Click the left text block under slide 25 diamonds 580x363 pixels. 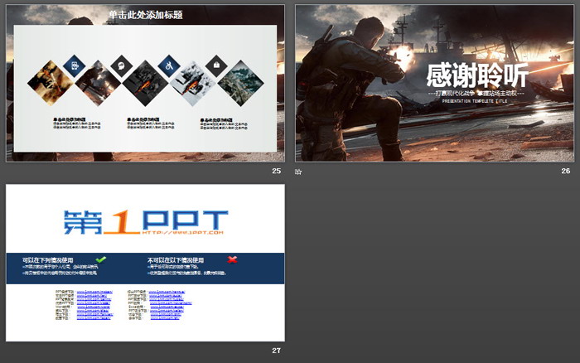pyautogui.click(x=77, y=123)
